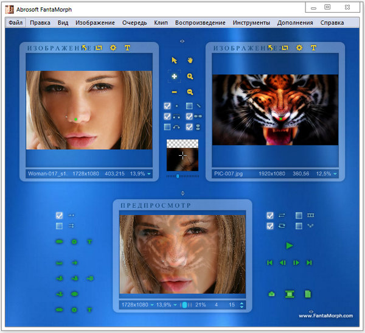Start morph playback with green play button
This screenshot has height=333, width=365.
click(290, 245)
